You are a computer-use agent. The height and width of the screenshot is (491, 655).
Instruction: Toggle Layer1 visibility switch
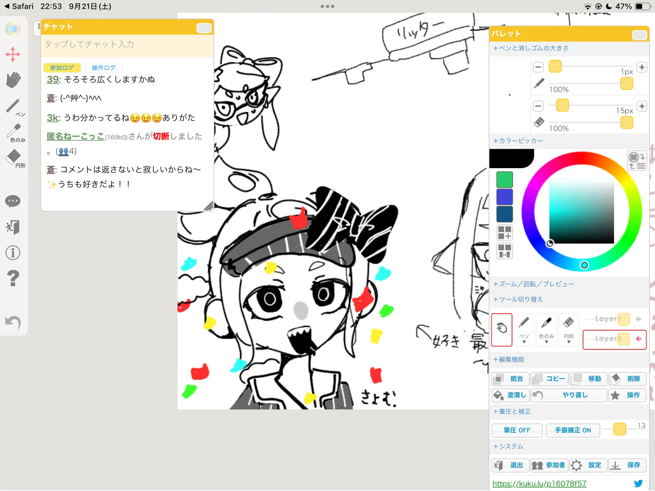click(x=624, y=319)
